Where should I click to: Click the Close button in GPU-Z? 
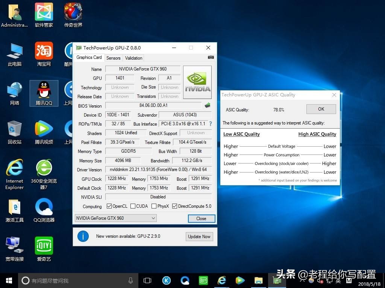[x=201, y=219]
